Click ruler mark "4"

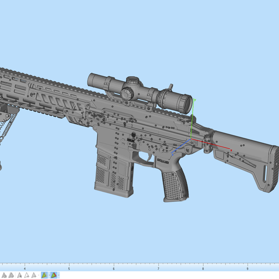click(x=25, y=269)
